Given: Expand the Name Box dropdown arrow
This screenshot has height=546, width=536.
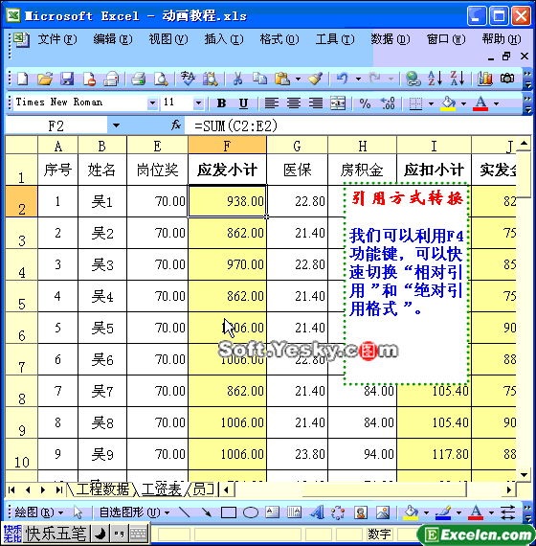Looking at the screenshot, I should point(116,125).
